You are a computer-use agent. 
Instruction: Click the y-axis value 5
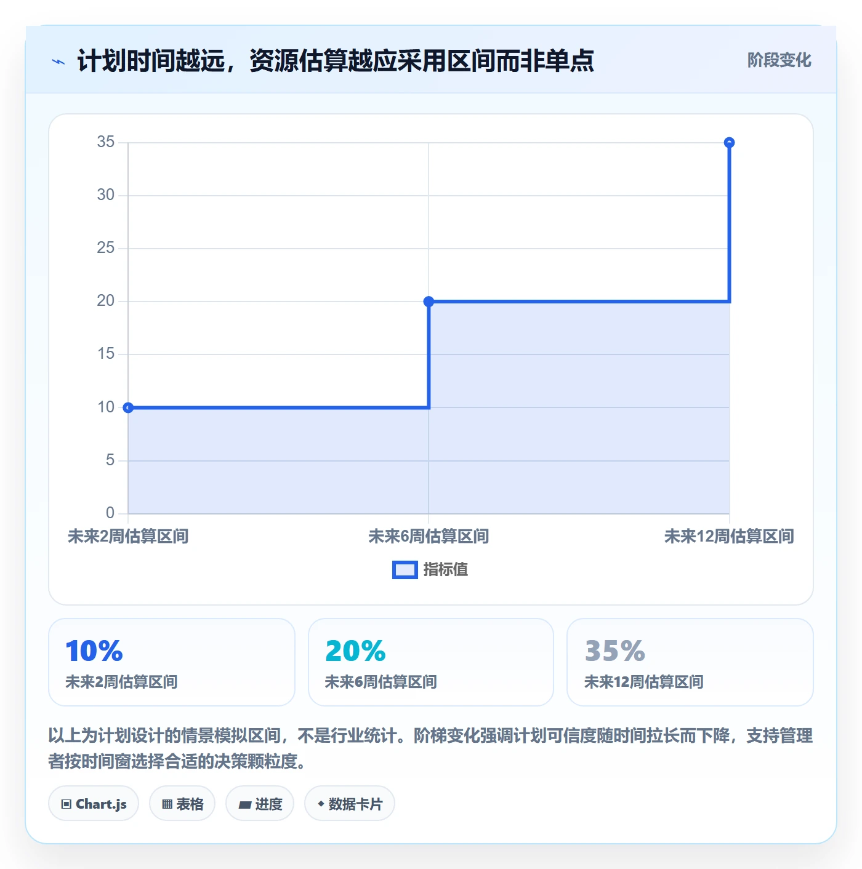click(x=110, y=460)
